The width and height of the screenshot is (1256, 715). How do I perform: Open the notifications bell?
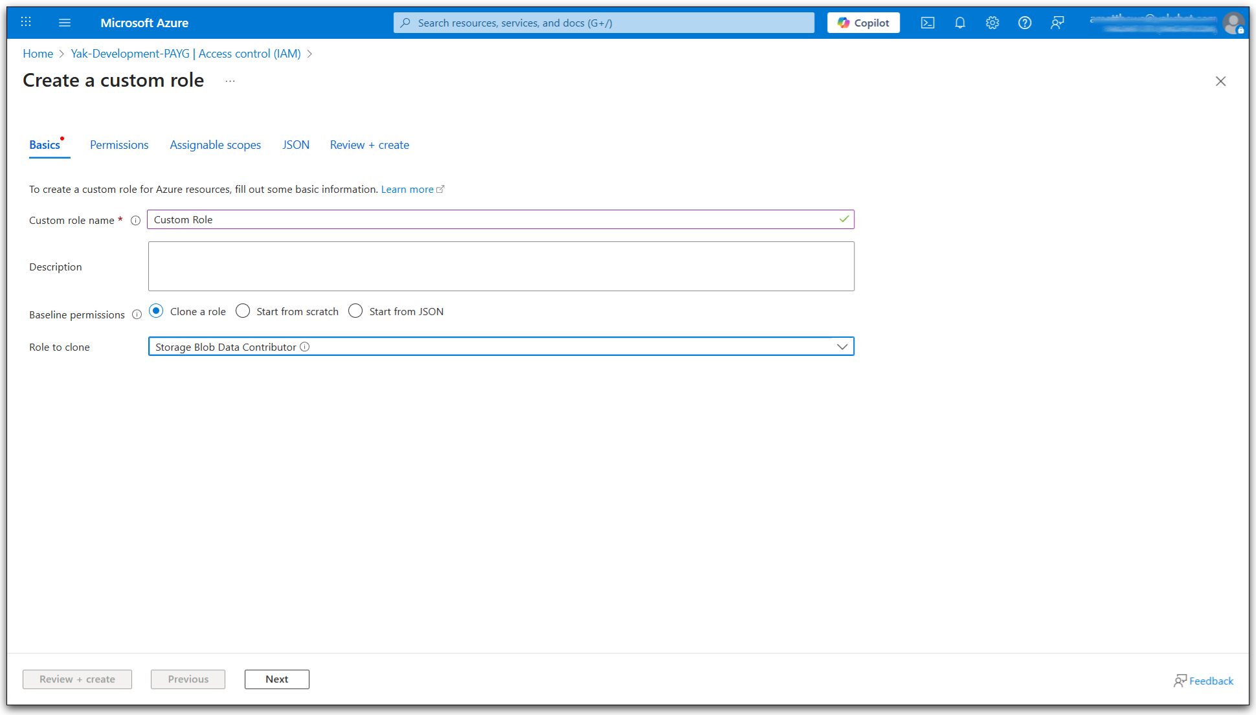pos(960,23)
